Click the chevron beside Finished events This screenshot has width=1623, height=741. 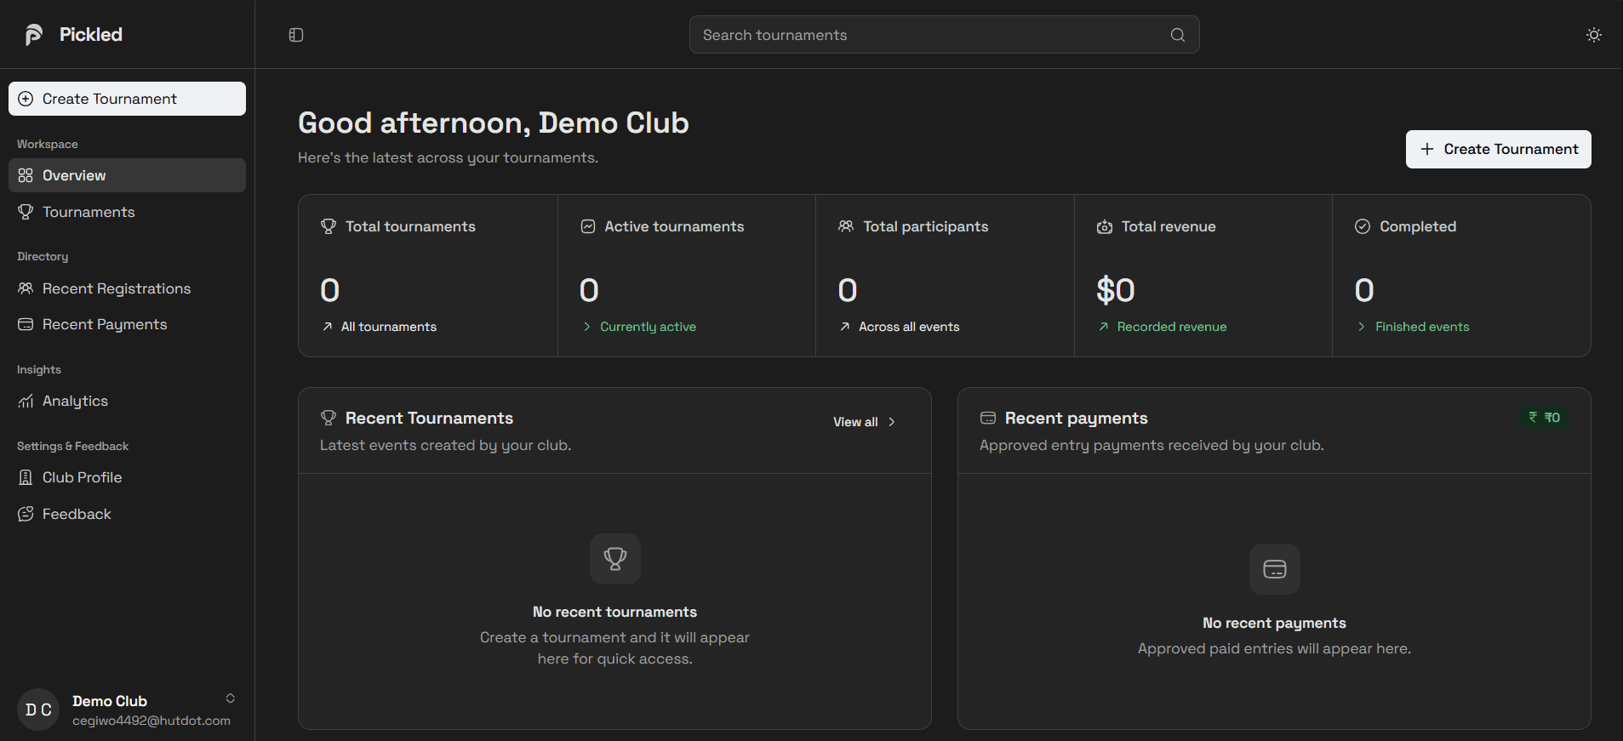(1362, 327)
